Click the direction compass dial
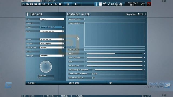Image resolution: width=173 pixels, height=97 pixels. click(46, 67)
